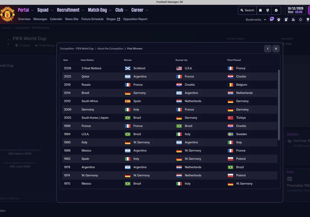Open the News Site tab
Viewport: 310px width, 217px height.
(x=72, y=19)
